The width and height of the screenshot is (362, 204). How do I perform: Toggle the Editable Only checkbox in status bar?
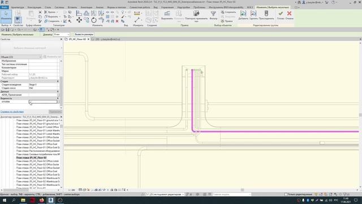[x=286, y=194]
